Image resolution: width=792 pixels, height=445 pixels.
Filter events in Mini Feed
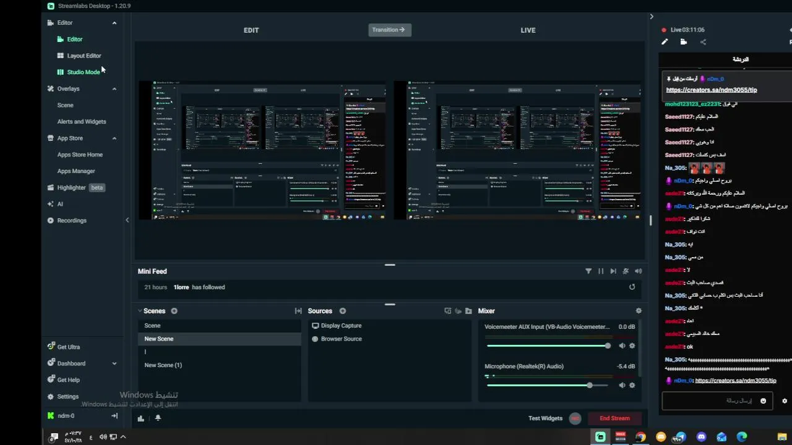pyautogui.click(x=588, y=271)
